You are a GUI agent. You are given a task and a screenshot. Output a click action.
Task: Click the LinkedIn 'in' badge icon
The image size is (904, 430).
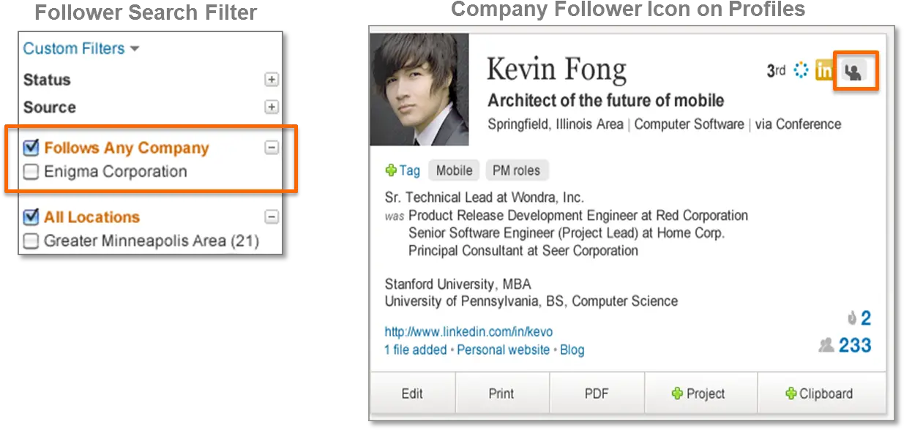824,71
